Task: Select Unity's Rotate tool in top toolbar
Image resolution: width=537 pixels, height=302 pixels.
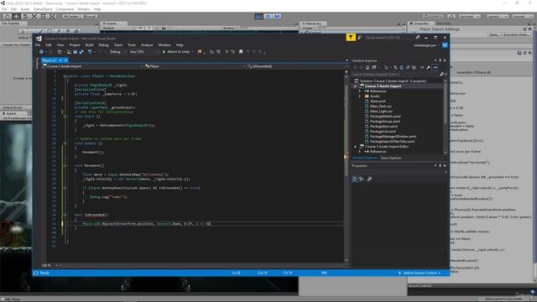Action: coord(25,16)
